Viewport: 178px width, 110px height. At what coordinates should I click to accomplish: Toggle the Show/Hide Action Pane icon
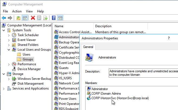point(60,18)
